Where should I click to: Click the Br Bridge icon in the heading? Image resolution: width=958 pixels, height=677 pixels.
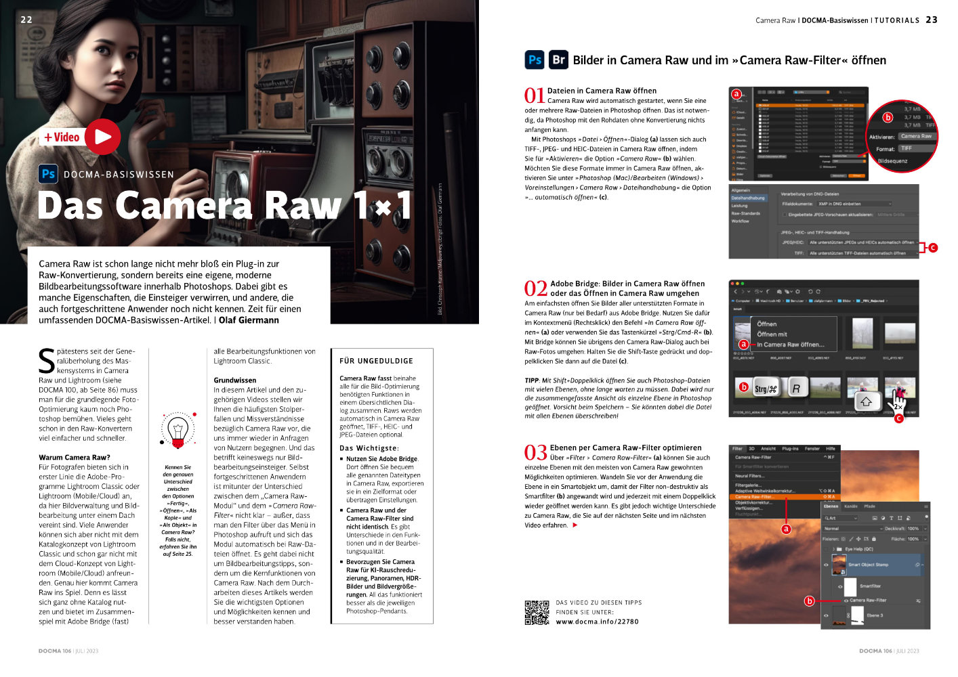[558, 60]
